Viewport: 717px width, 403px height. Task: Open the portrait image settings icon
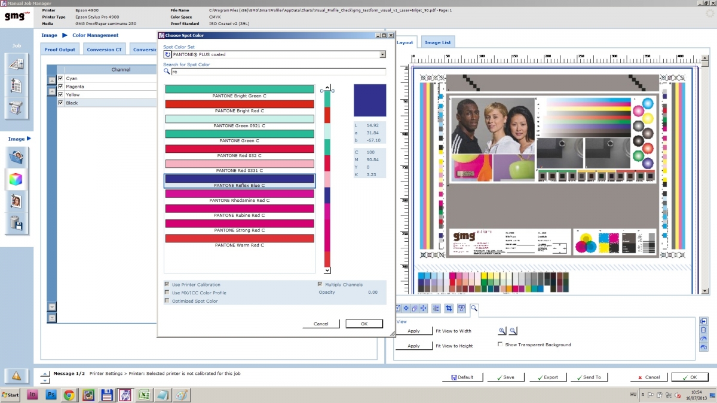click(x=16, y=201)
